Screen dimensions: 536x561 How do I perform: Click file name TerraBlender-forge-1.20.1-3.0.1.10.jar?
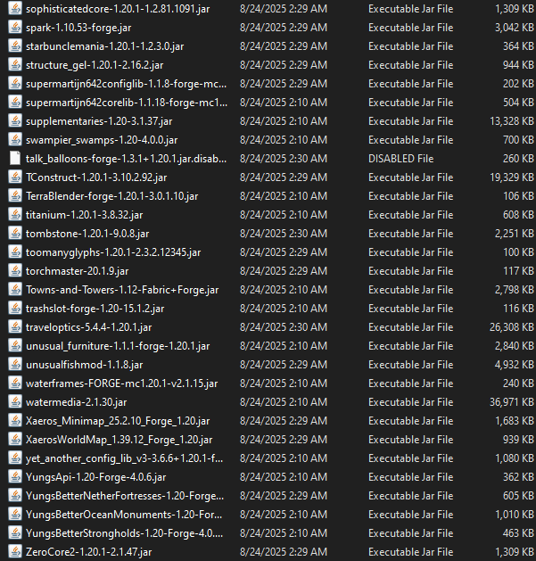[112, 196]
